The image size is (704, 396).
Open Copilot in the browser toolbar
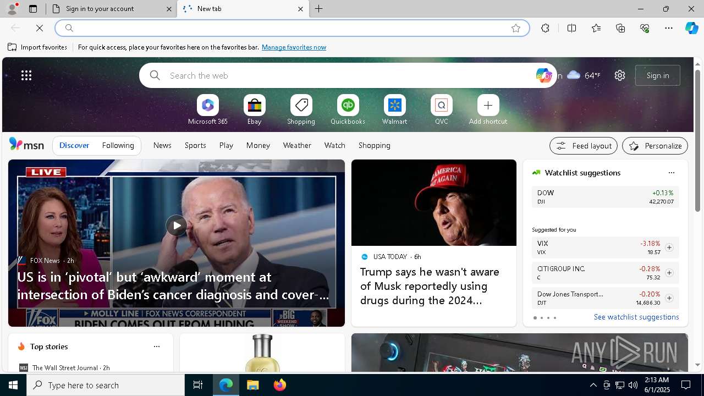(x=691, y=28)
